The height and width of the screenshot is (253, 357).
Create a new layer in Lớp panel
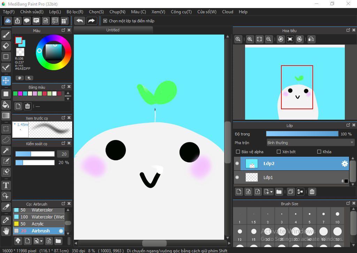click(x=239, y=192)
